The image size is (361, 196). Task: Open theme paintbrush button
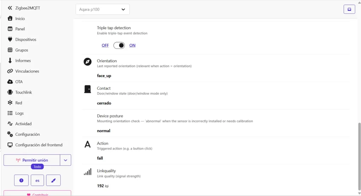(53, 181)
